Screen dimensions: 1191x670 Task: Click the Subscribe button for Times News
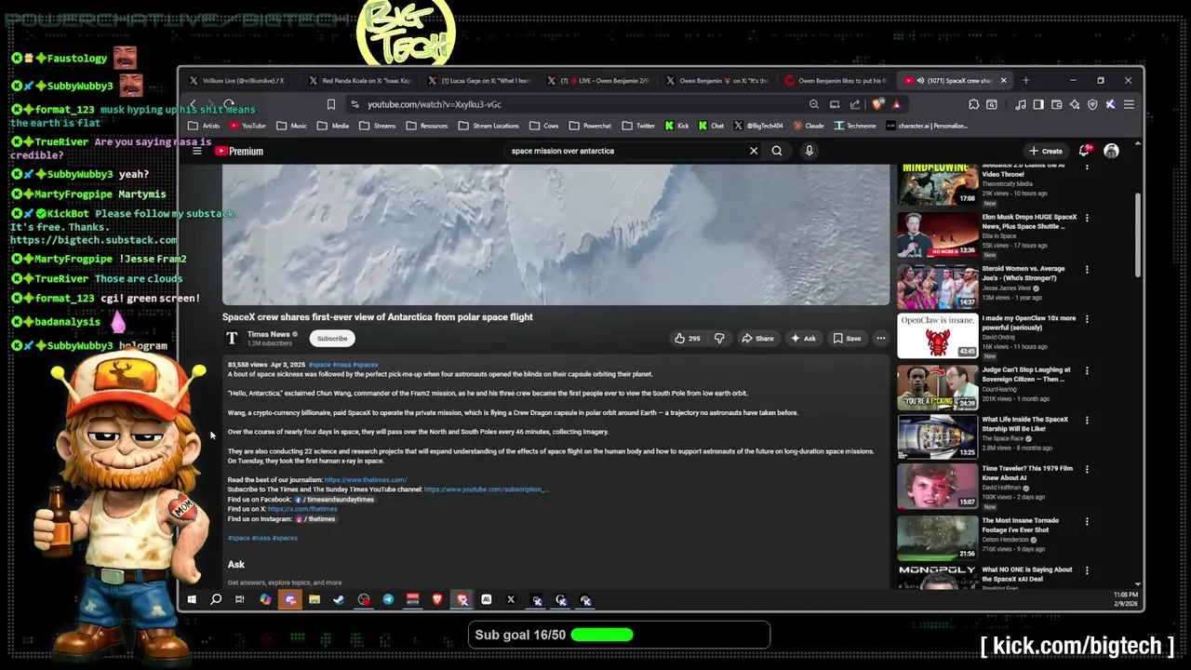[x=332, y=339]
